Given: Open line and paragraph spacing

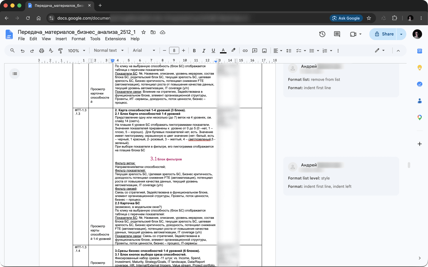Looking at the screenshot, I should (x=289, y=51).
